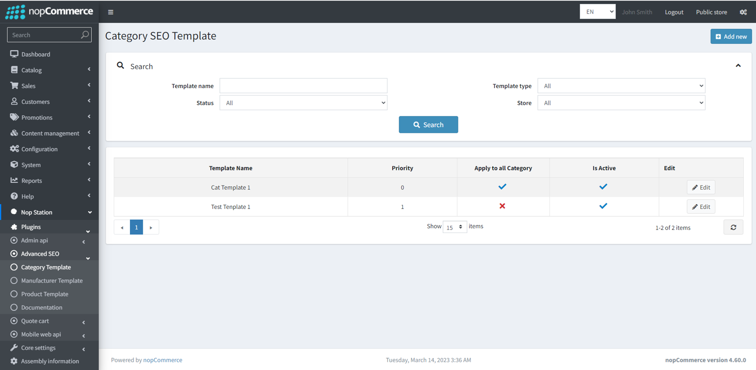Click the Is Active checkmark for Cat Template 1
This screenshot has height=370, width=756.
click(x=603, y=187)
